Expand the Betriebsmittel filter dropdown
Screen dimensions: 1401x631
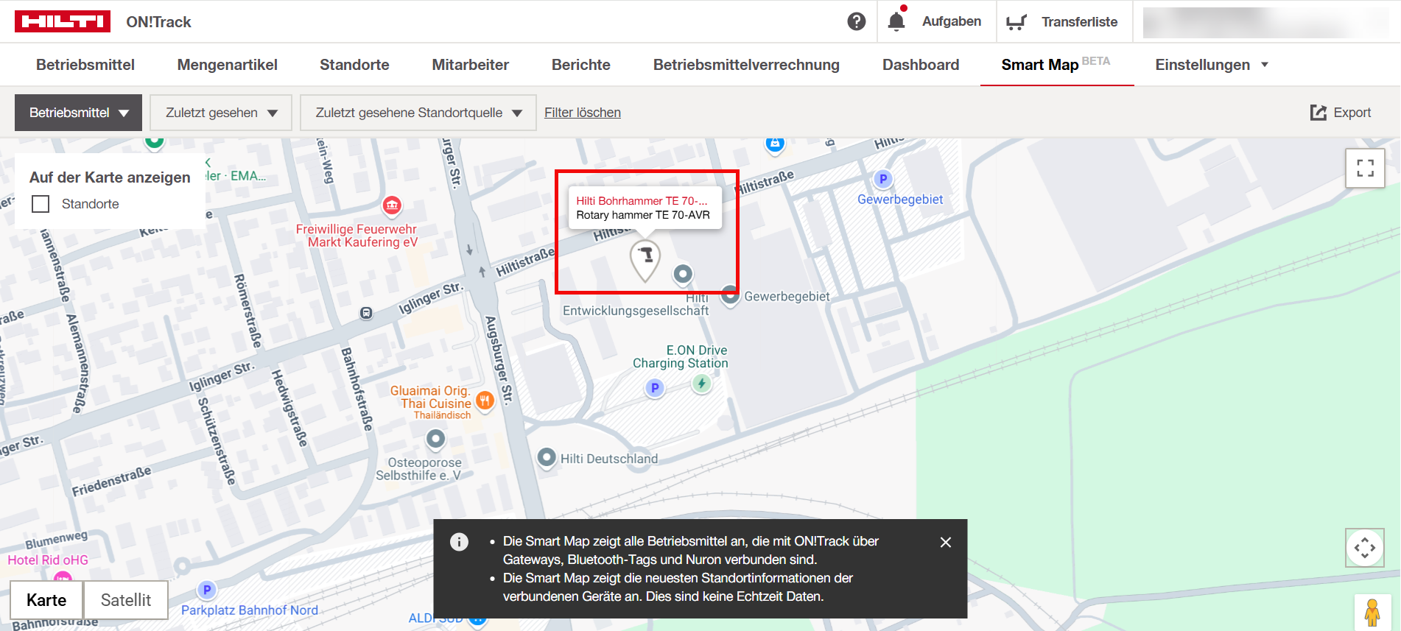(x=78, y=113)
